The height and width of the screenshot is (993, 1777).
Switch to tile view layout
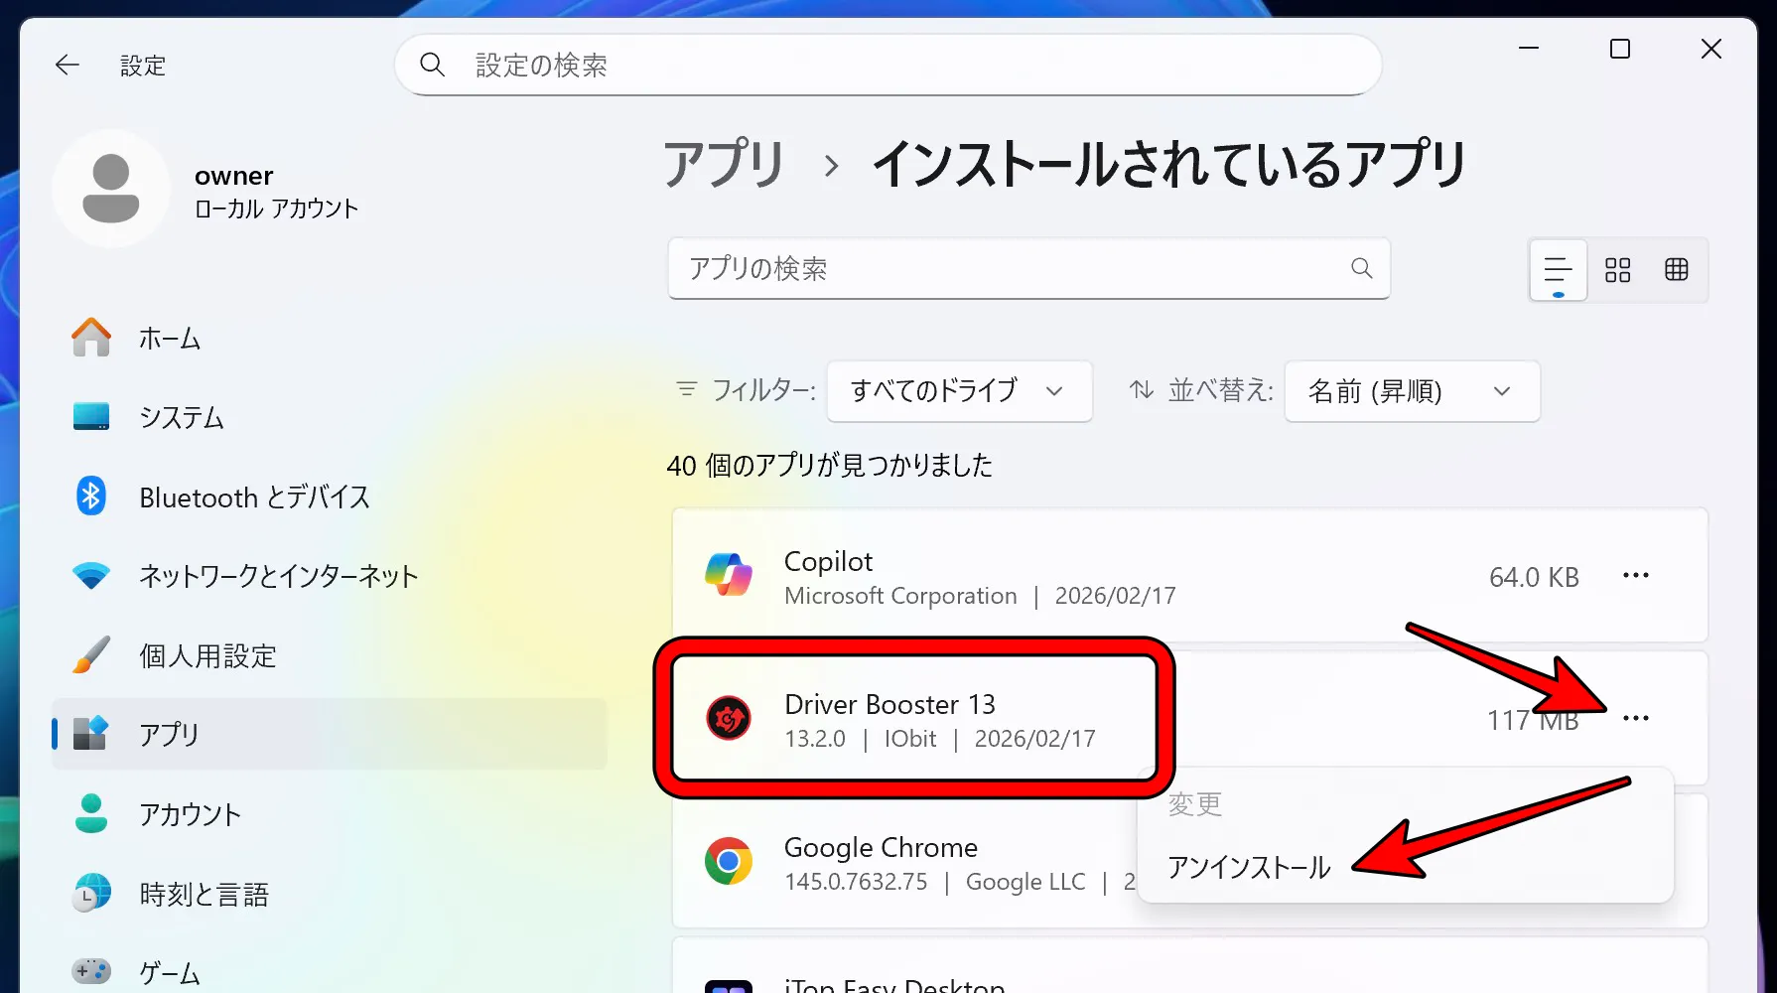[1618, 270]
